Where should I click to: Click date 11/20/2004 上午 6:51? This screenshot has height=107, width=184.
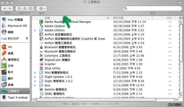click(129, 39)
